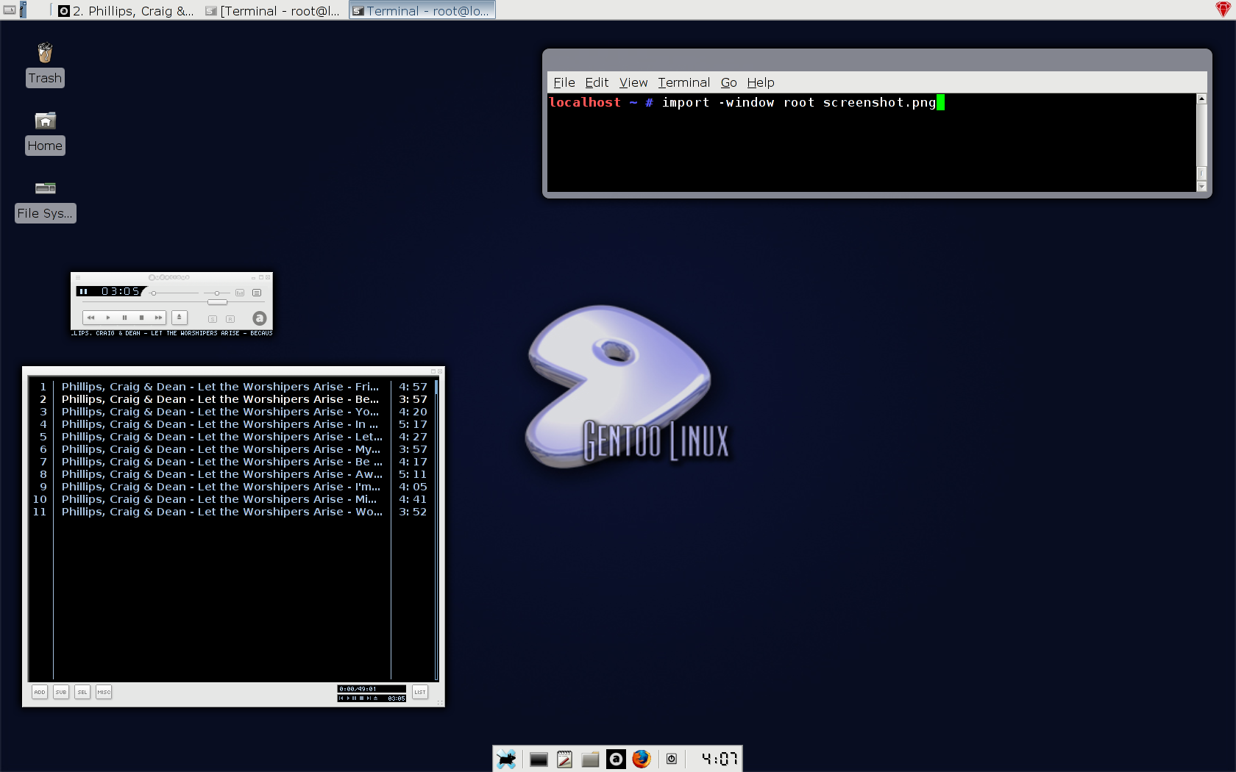
Task: Switch to [Terminal - root@l...] taskbar button
Action: pos(273,10)
